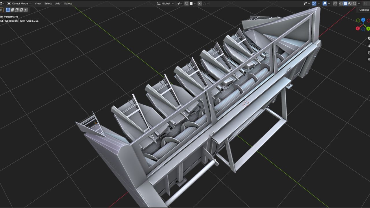Switch to material preview shading

pos(350,3)
